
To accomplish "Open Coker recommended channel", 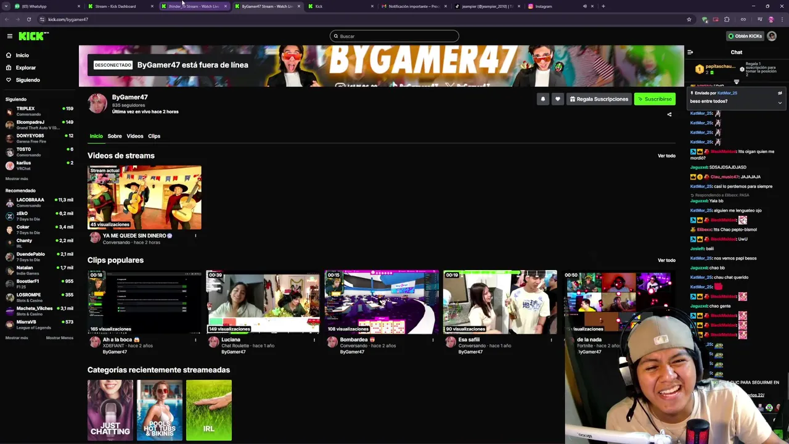I will coord(39,229).
